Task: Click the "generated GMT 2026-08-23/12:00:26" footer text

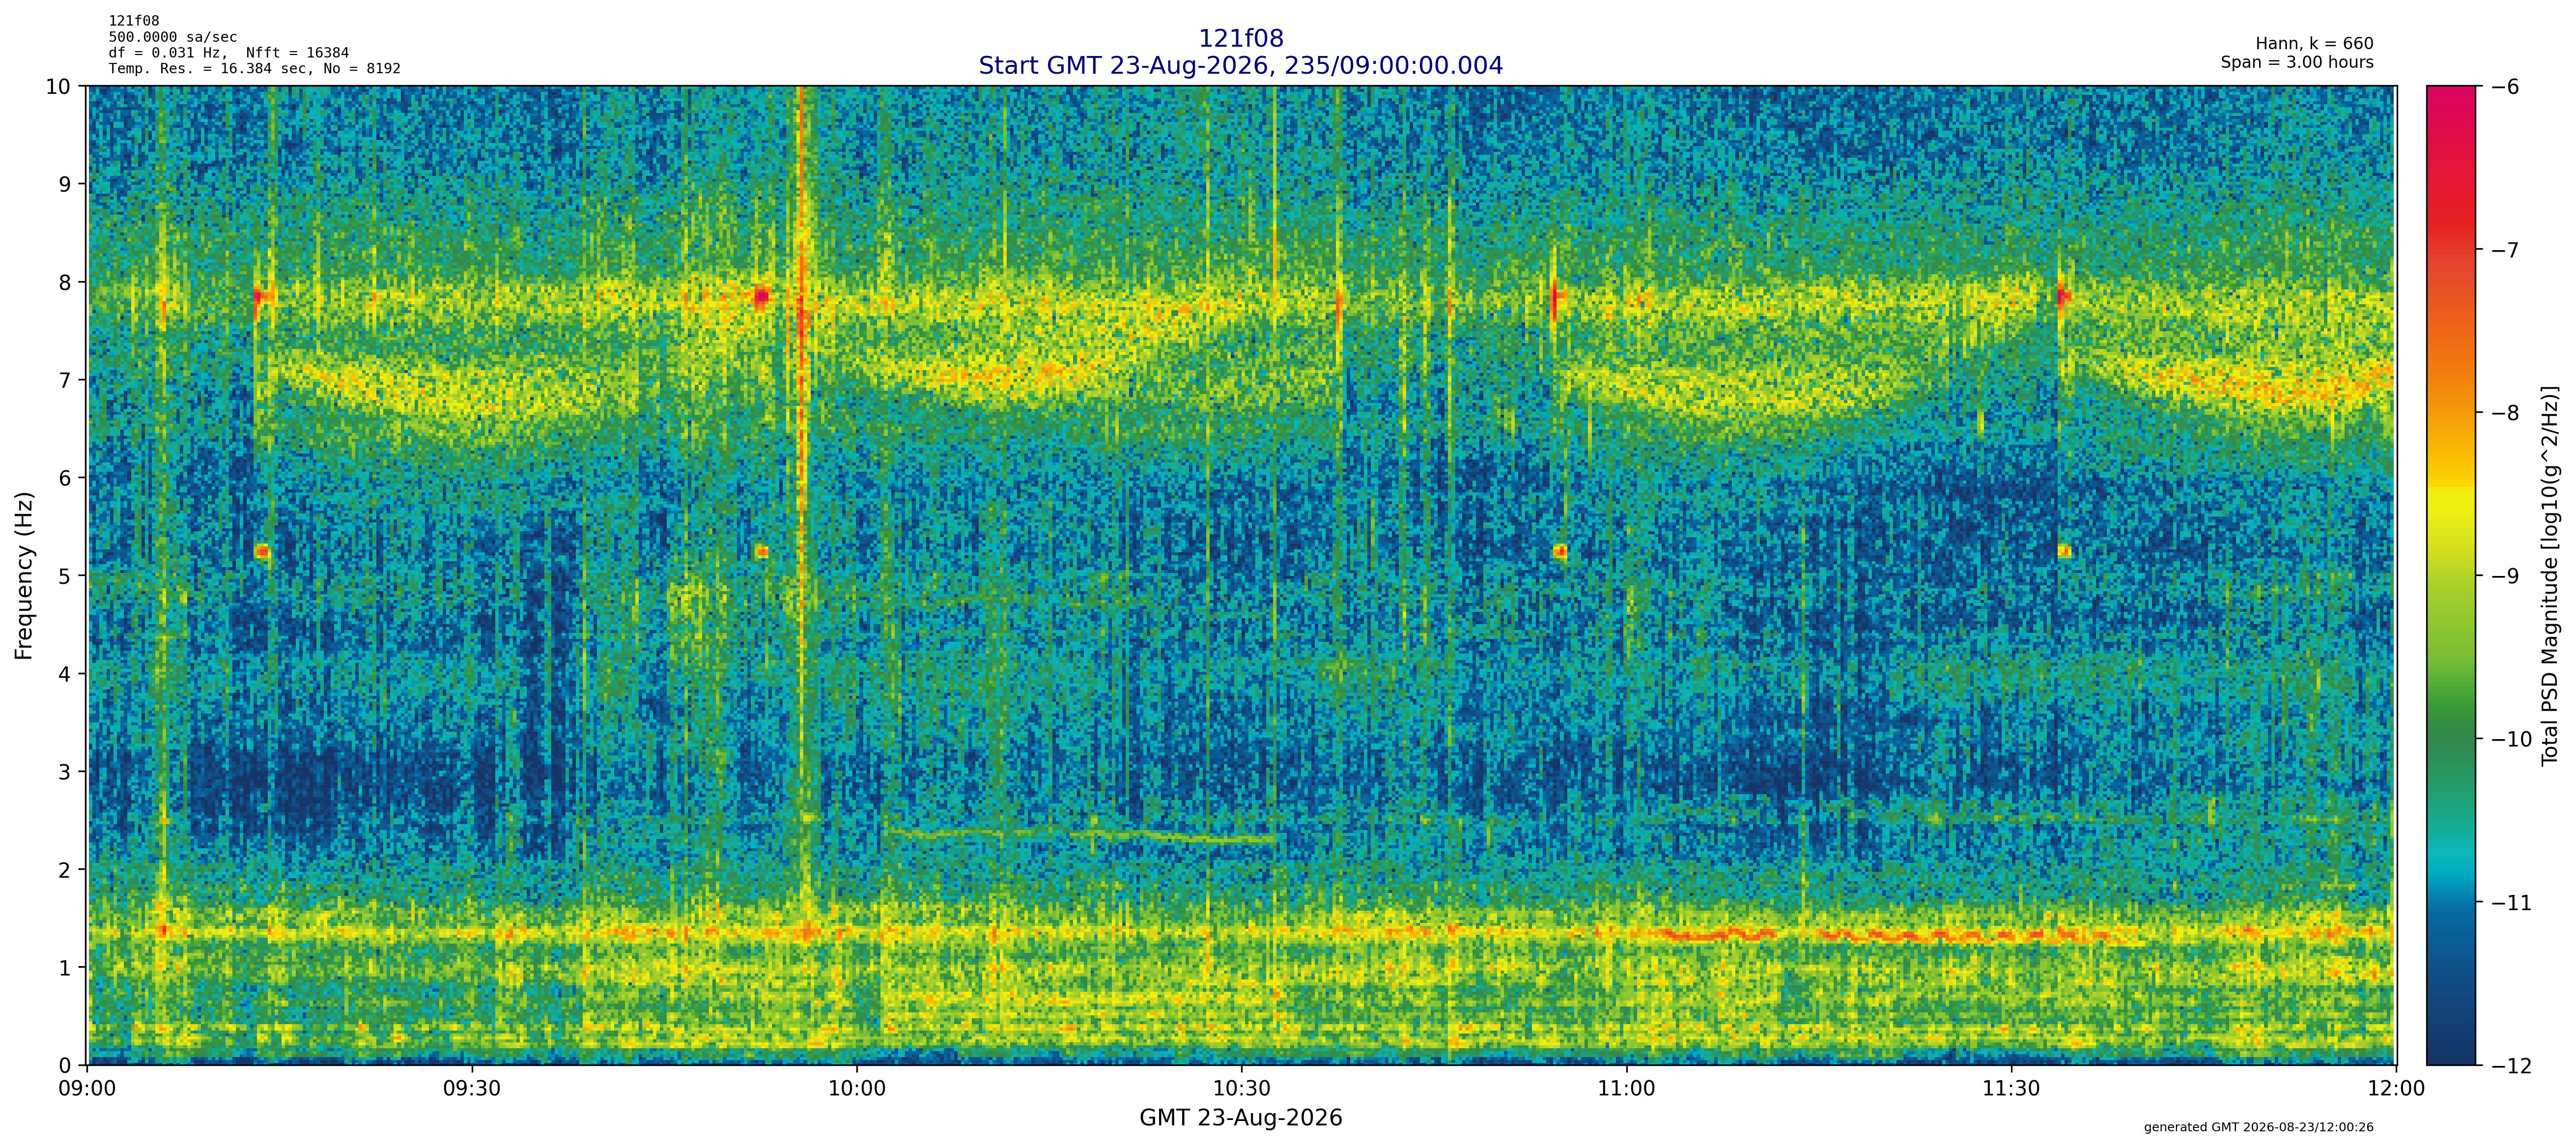Action: click(x=2259, y=1127)
